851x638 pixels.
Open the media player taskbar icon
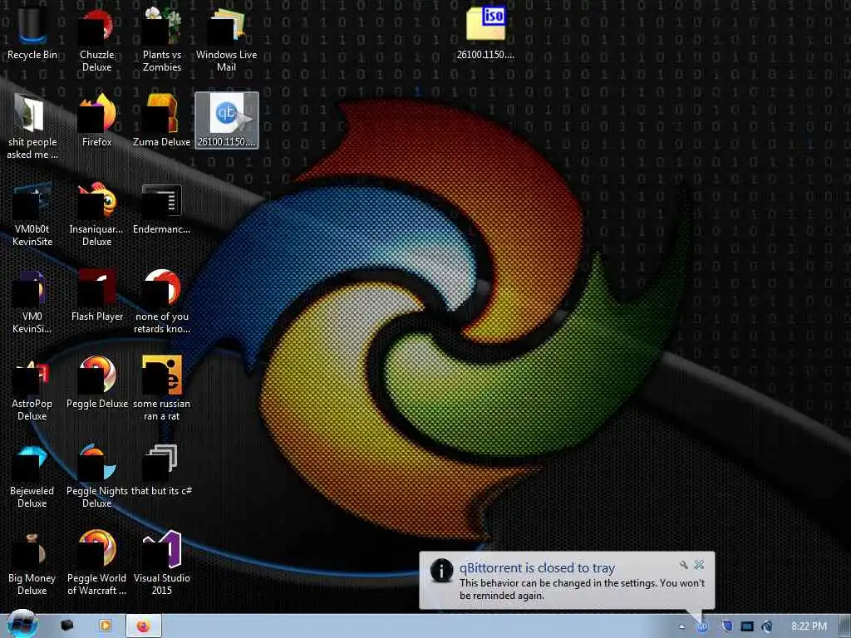coord(106,626)
